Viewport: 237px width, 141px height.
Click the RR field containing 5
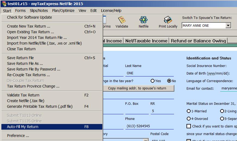click(x=162, y=111)
